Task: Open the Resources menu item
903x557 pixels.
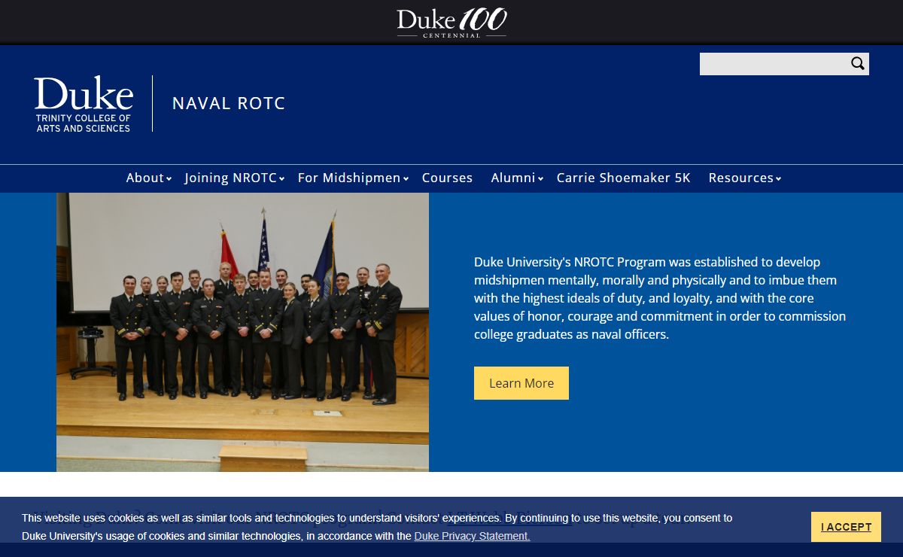Action: [740, 178]
